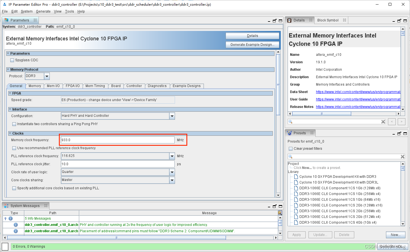Click the Presets search field

pos(347,157)
